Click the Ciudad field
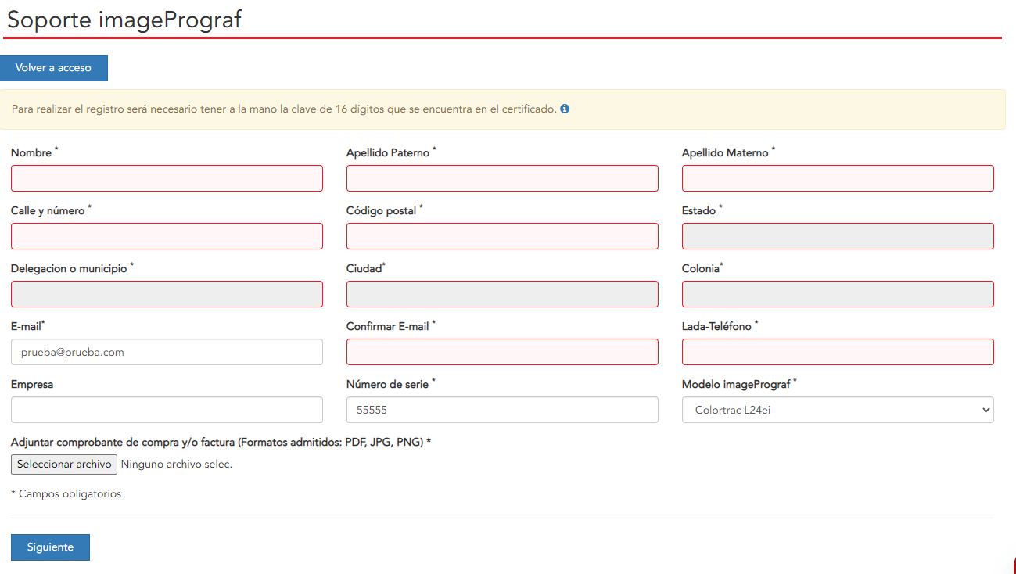Image resolution: width=1016 pixels, height=574 pixels. click(502, 294)
